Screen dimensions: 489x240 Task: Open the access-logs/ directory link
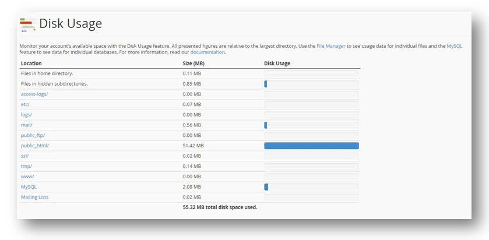pos(34,94)
